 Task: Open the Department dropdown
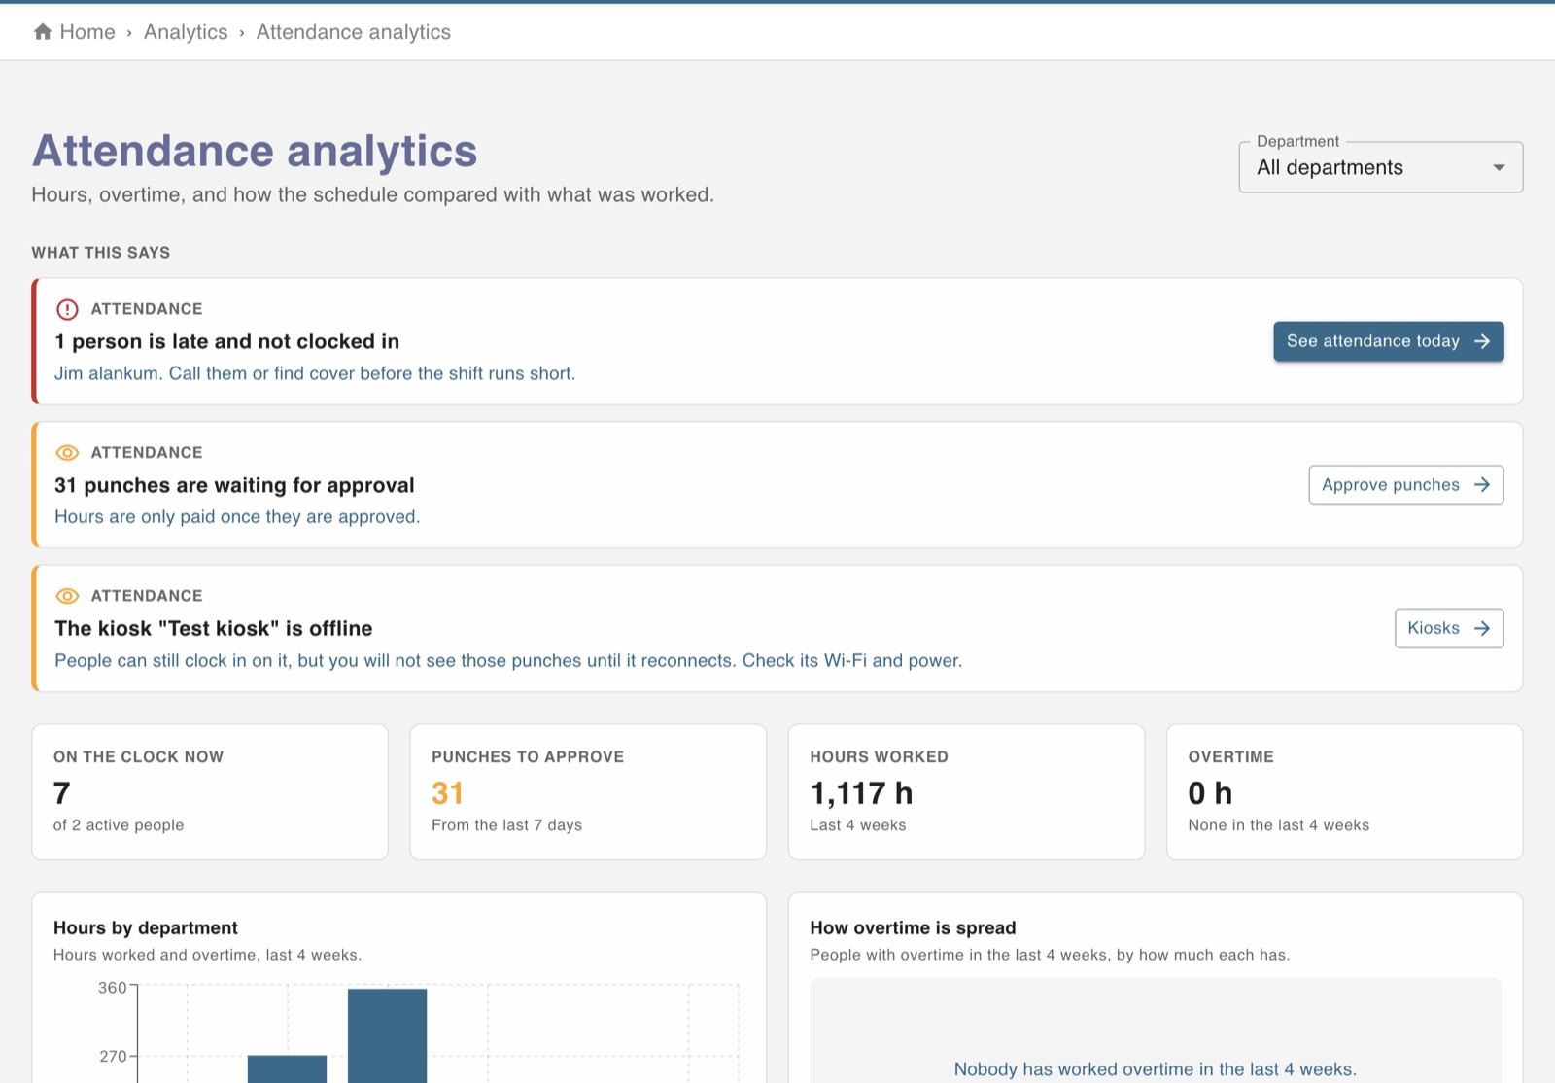[x=1380, y=167]
